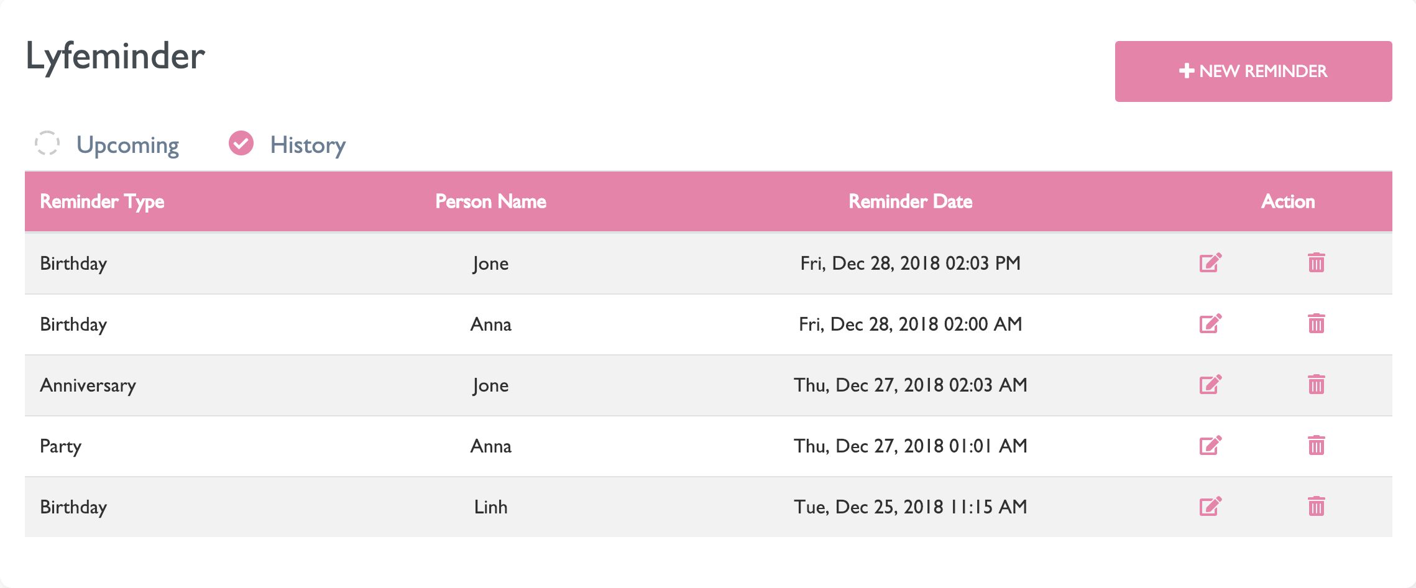Click the Reminder Date column header
1416x588 pixels.
click(911, 201)
